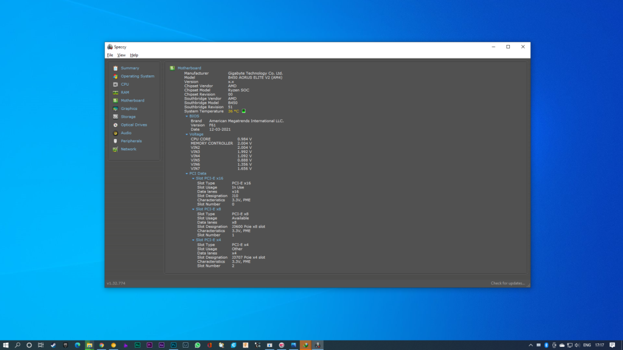
Task: Collapse the BIOS section
Action: pos(187,116)
